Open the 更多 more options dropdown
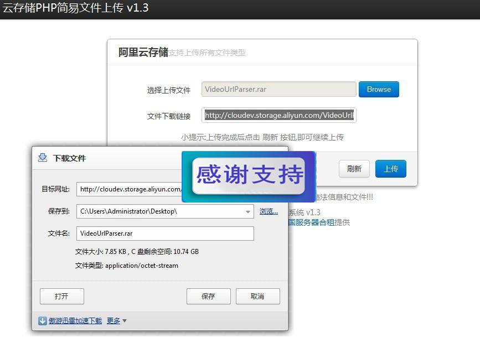 116,320
